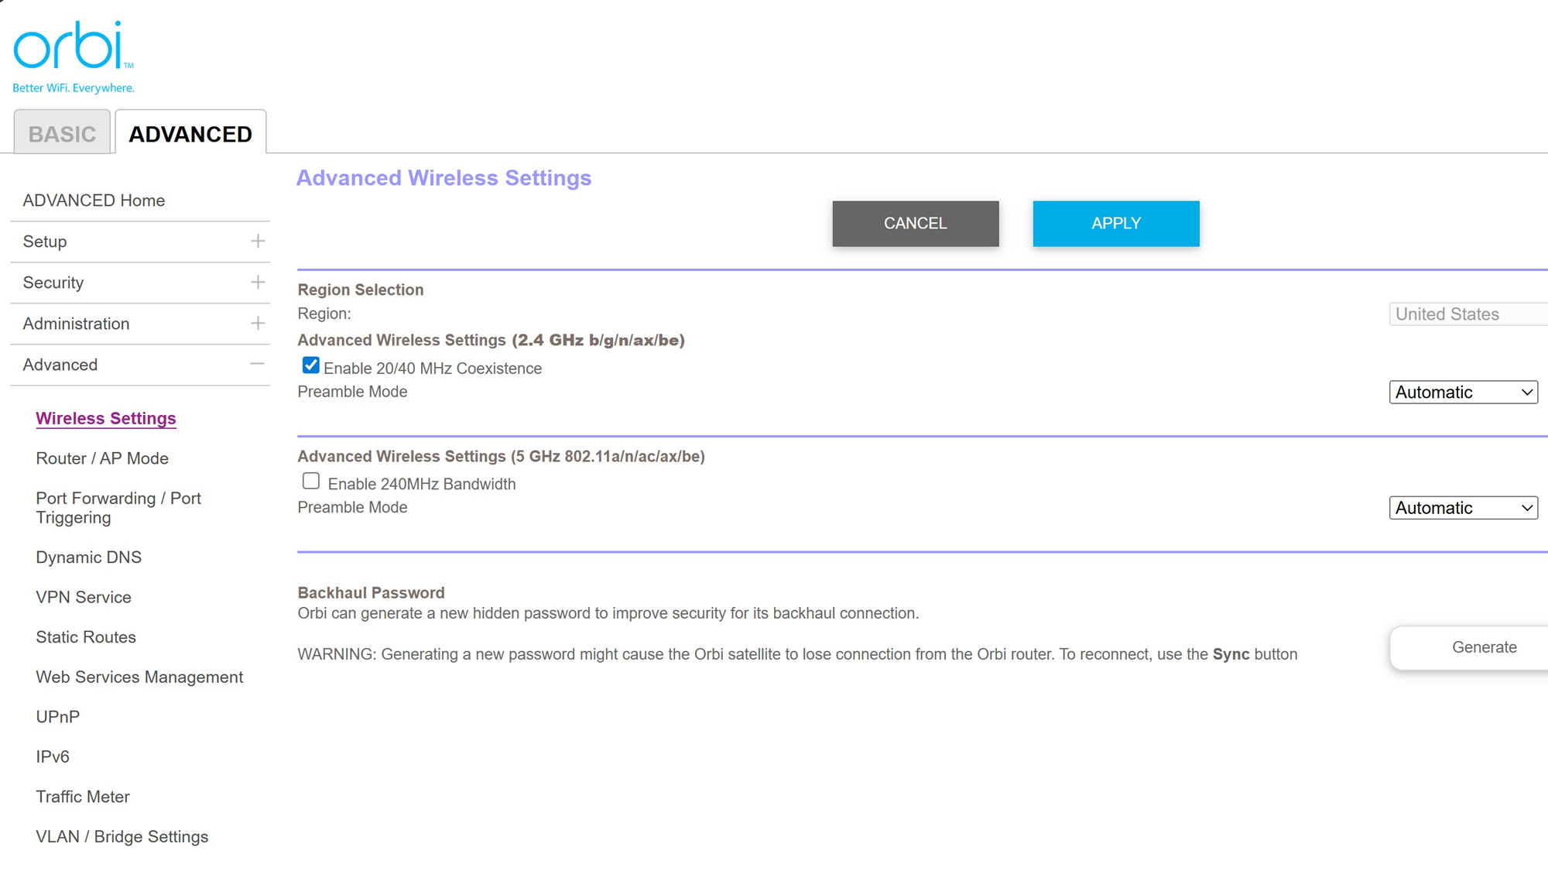The height and width of the screenshot is (871, 1548).
Task: Expand the Administration menu plus icon
Action: click(x=258, y=324)
